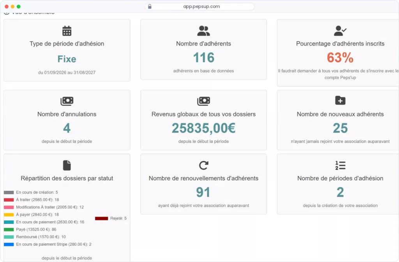This screenshot has width=399, height=262.
Task: Click the 'Revenus globaux de tous vos dossiers' heading
Action: tap(203, 114)
